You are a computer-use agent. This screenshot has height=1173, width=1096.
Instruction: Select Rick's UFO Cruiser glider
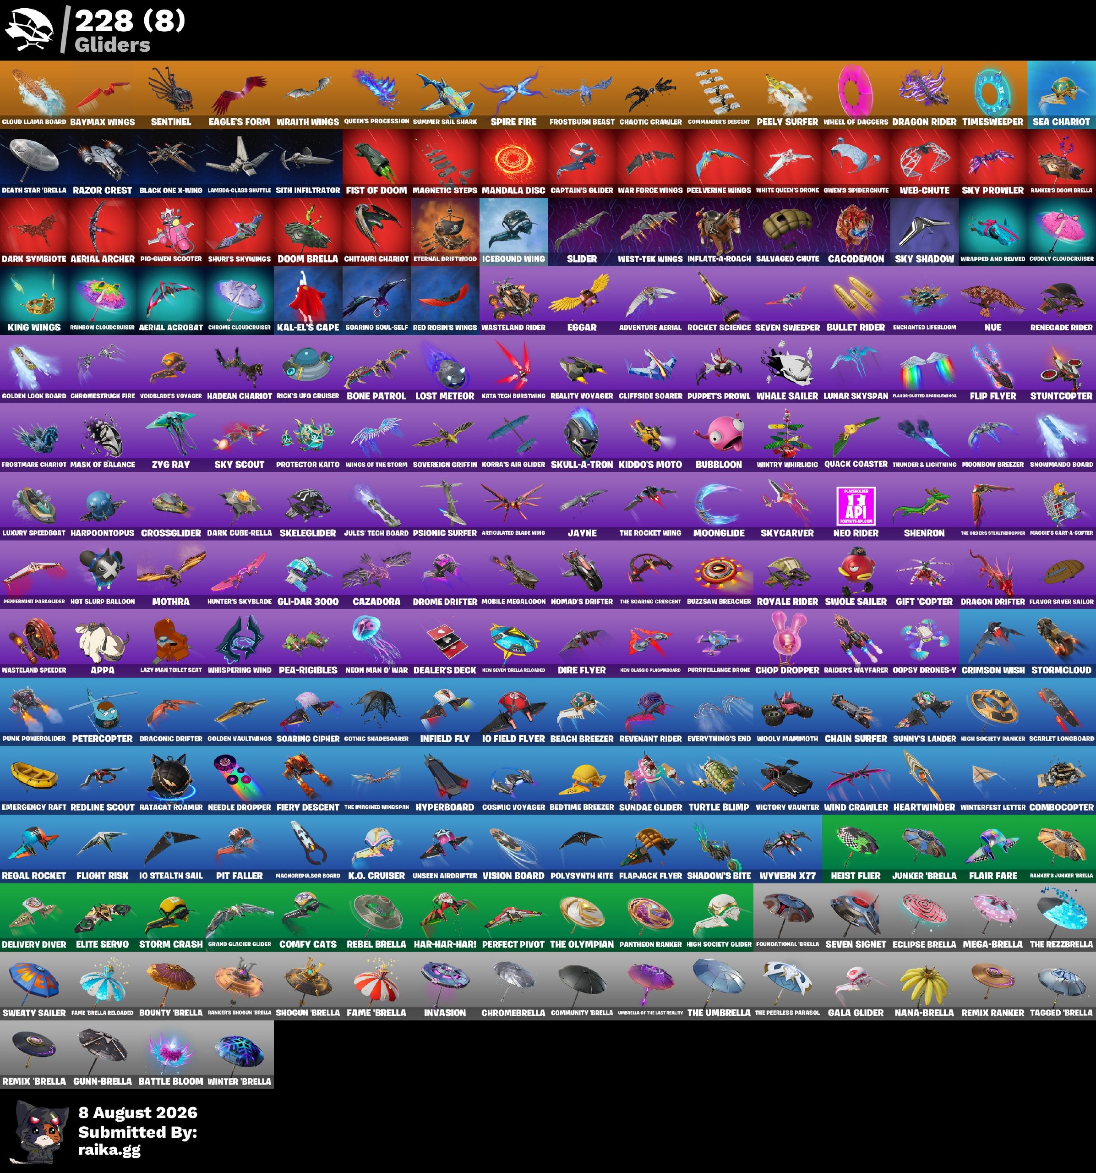[x=308, y=369]
